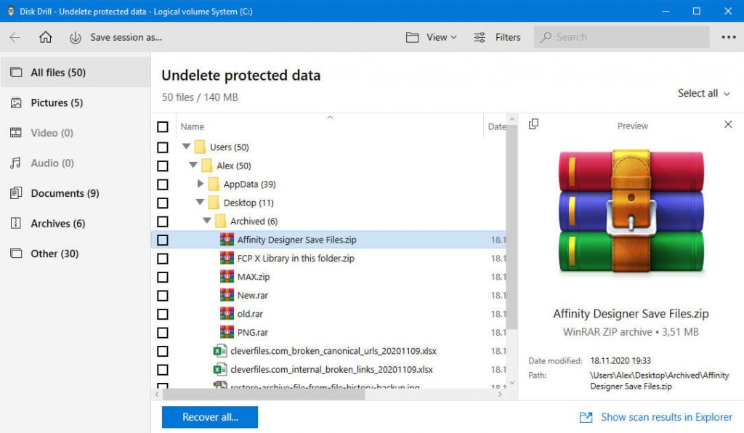Expand the AppData folder
Image resolution: width=744 pixels, height=433 pixels.
pos(201,184)
